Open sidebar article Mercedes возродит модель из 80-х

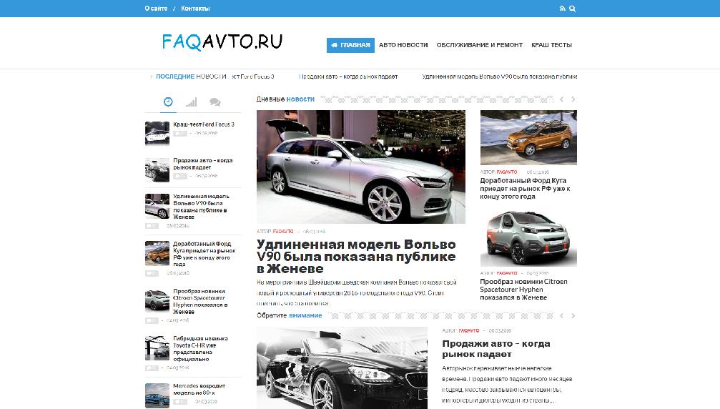tap(199, 389)
